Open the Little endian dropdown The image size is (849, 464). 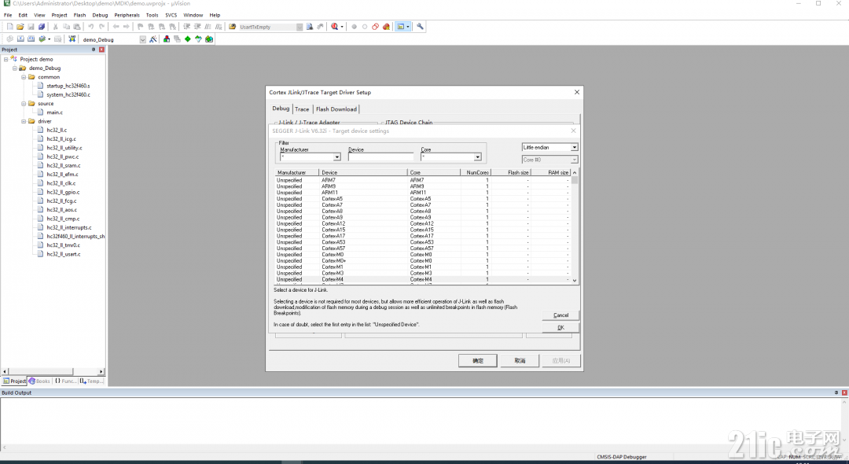tap(575, 147)
